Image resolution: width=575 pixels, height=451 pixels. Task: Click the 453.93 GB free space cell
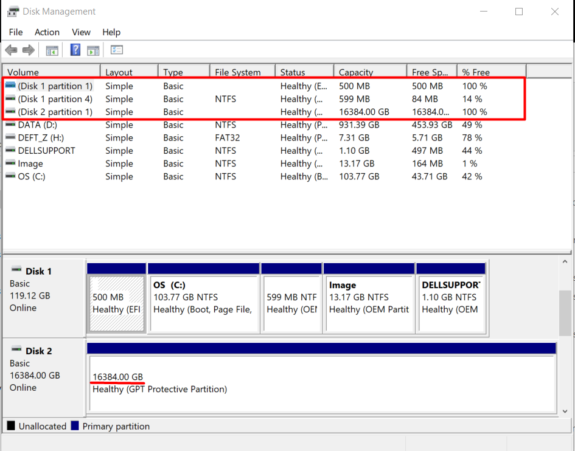pos(432,125)
